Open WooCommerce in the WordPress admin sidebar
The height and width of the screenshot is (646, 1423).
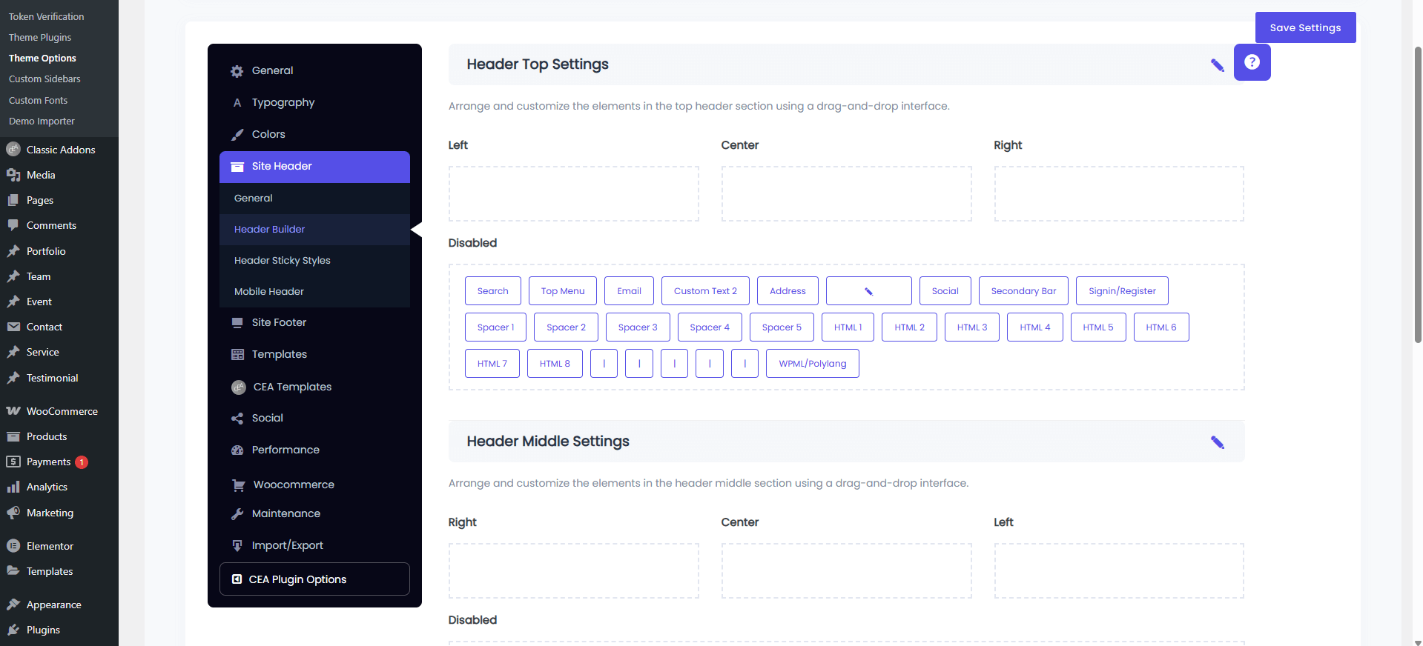tap(62, 411)
